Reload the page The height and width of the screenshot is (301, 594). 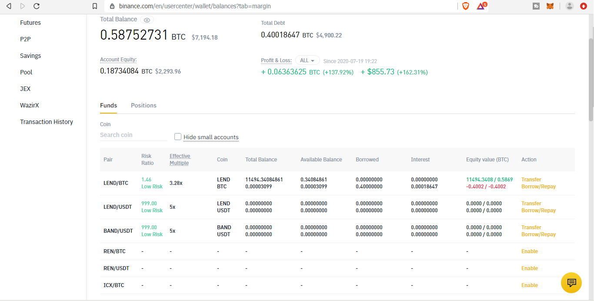(37, 6)
